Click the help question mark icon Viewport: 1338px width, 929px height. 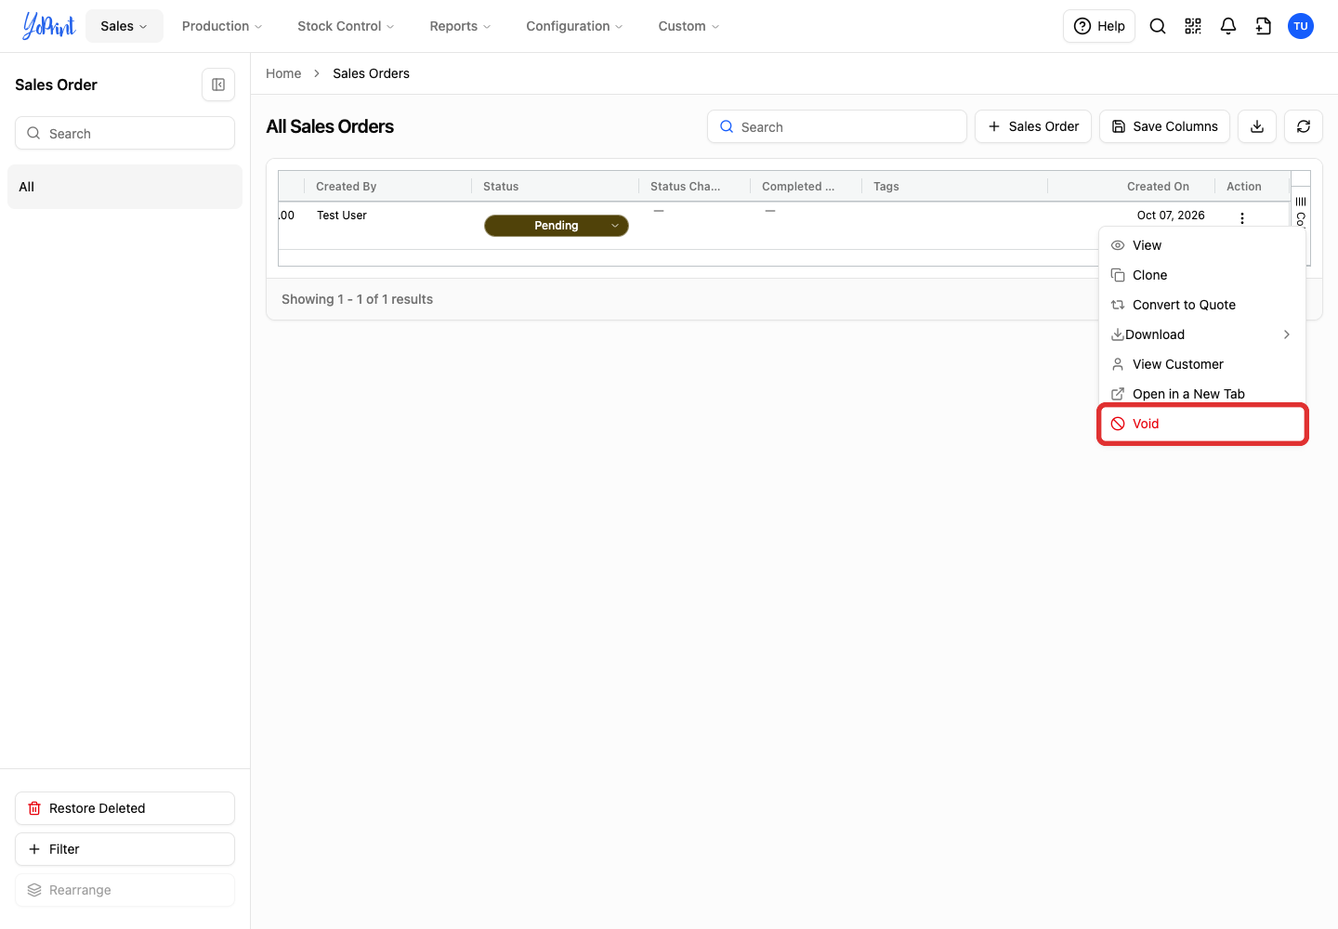[1082, 26]
